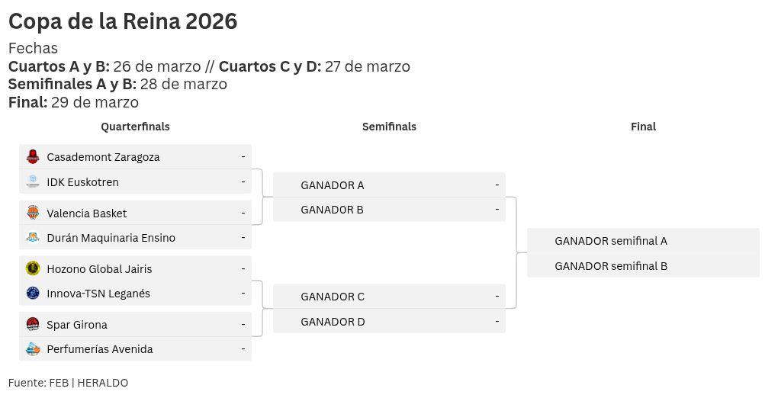The height and width of the screenshot is (398, 778).
Task: Click the Fuente: FEB | HERALDO credit
Action: tap(68, 383)
